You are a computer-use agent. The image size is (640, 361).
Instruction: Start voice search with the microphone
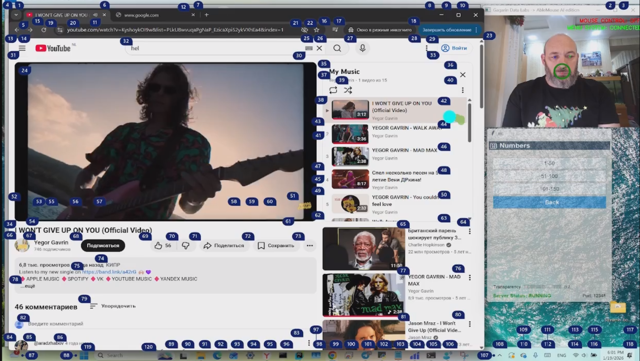click(362, 48)
